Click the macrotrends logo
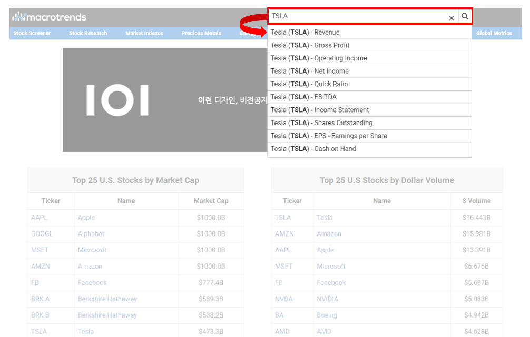The height and width of the screenshot is (337, 530). [x=50, y=16]
